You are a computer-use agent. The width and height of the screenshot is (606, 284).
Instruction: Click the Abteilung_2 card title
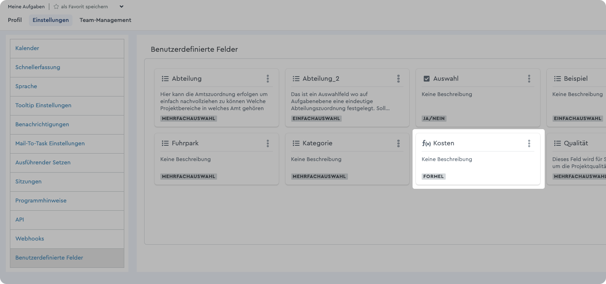tap(321, 79)
